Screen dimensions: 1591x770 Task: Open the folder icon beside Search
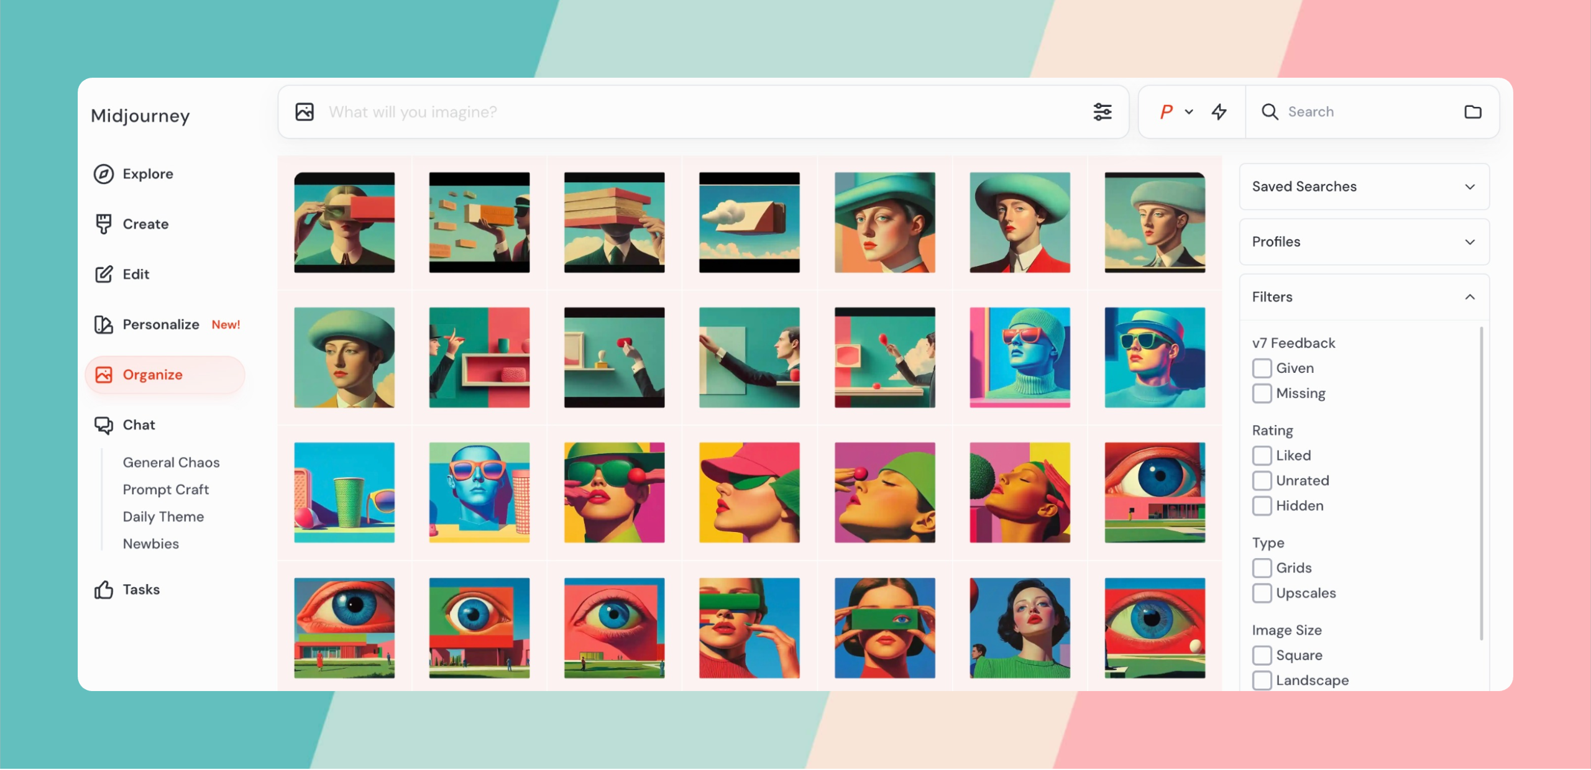(1473, 112)
